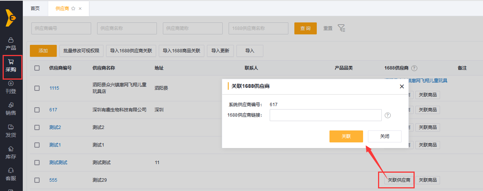The height and width of the screenshot is (191, 483).
Task: Open the 发货 truck icon
Action: (x=11, y=127)
